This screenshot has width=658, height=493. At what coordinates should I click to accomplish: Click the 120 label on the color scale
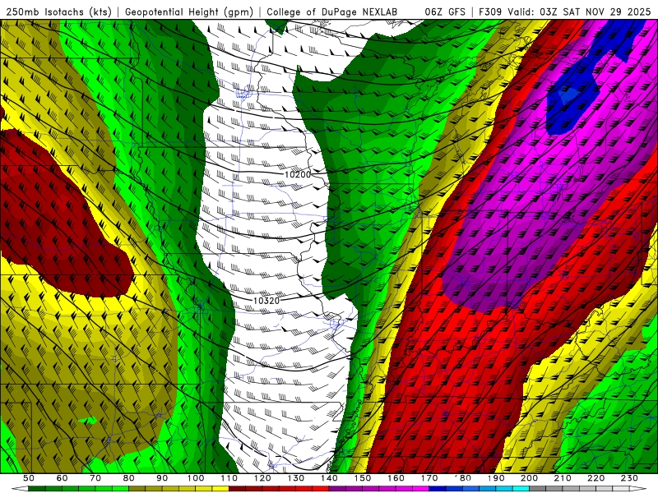(x=262, y=478)
